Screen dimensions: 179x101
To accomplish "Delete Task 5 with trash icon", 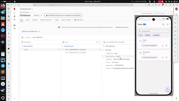I will pos(166,46).
